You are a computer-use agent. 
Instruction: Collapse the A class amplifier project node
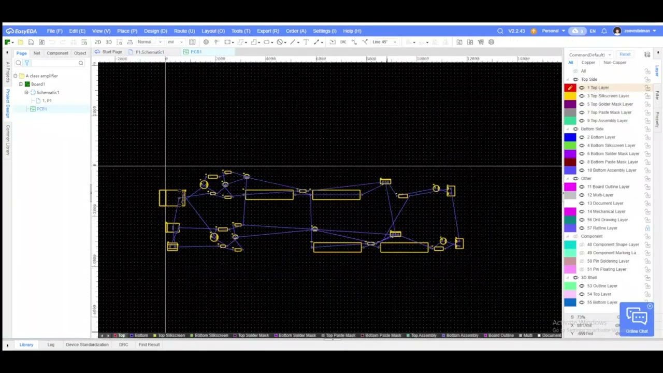[15, 76]
